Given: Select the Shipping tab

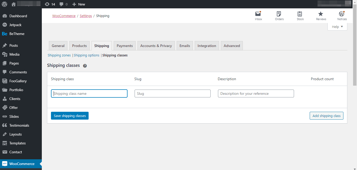Looking at the screenshot, I should (x=102, y=46).
